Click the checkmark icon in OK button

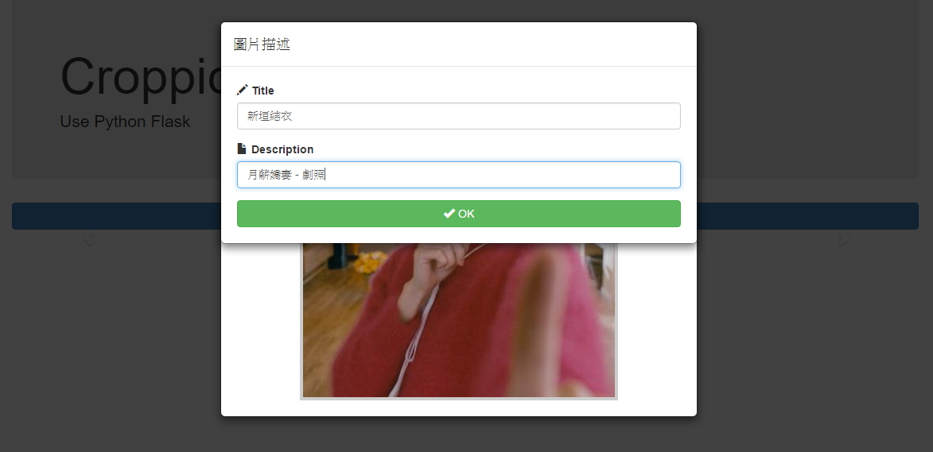[449, 213]
